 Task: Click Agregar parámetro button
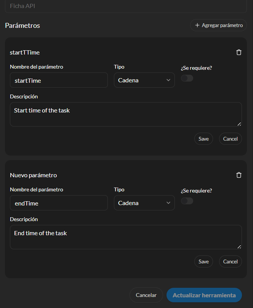pos(218,25)
